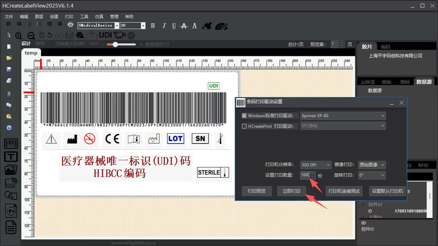Click the document lines icon in the sidebar

[11, 227]
